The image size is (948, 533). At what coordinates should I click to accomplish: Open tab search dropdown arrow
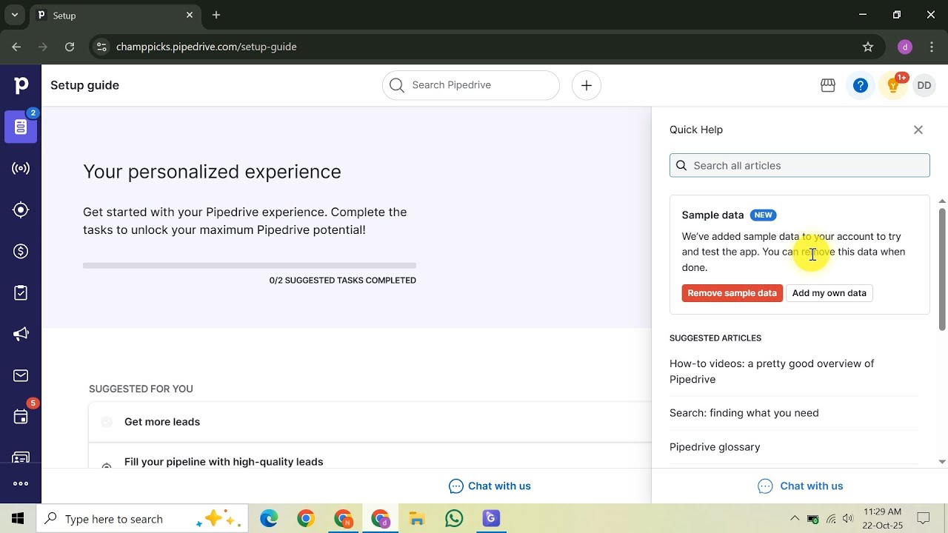pyautogui.click(x=14, y=15)
